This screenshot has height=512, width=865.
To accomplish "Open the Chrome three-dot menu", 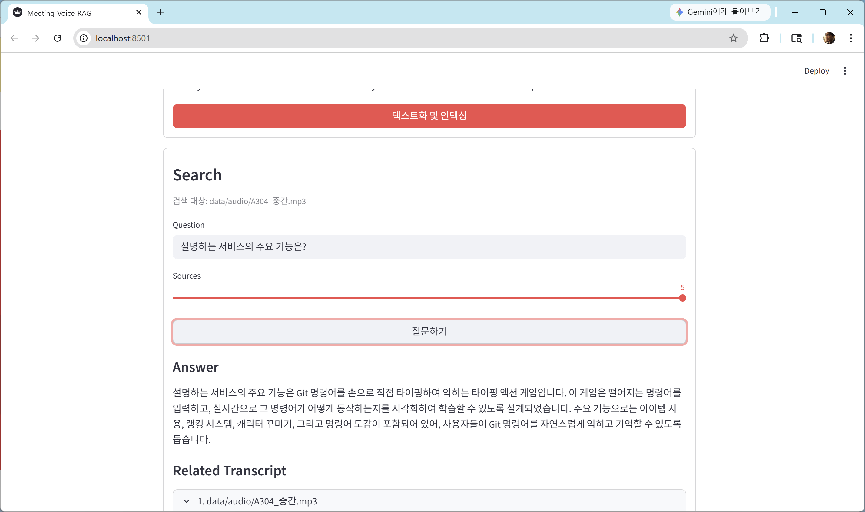I will [851, 38].
